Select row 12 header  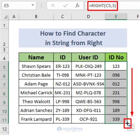coord(4,128)
